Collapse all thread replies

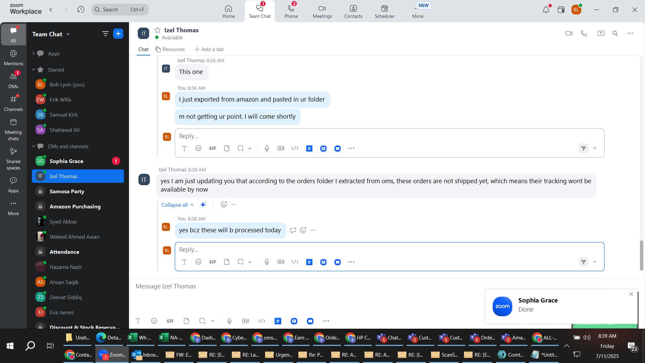[x=177, y=205]
